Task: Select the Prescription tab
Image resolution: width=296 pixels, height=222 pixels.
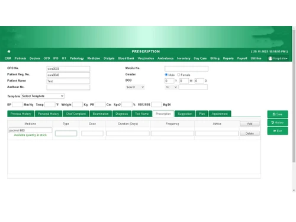Action: (163, 114)
